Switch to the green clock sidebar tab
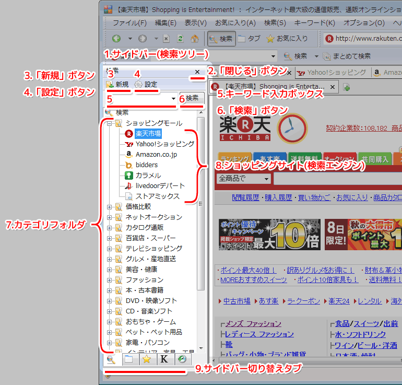 pos(182,359)
